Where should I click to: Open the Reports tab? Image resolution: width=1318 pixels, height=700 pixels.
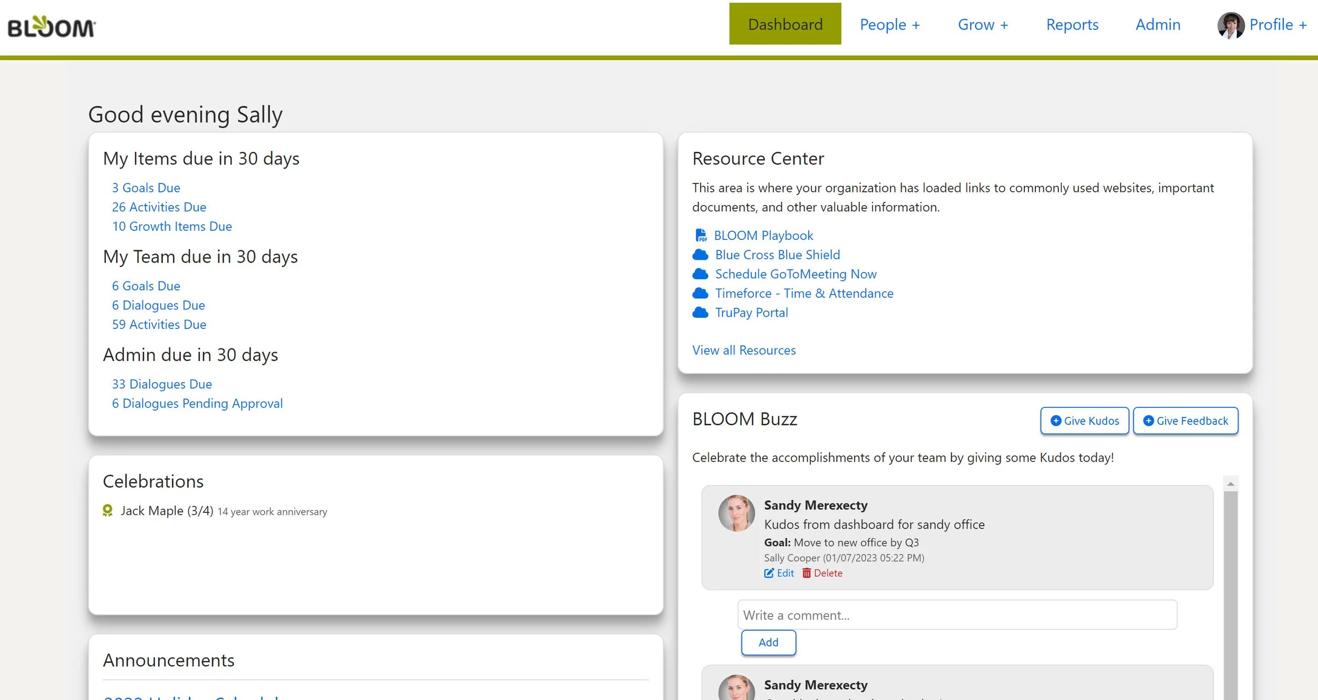coord(1072,25)
